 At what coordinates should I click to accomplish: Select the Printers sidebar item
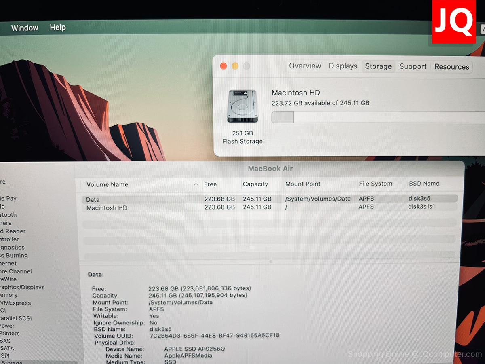click(x=10, y=333)
